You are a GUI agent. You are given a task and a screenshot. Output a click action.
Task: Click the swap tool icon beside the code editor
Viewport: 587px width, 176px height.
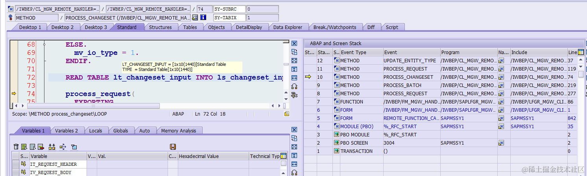294,52
